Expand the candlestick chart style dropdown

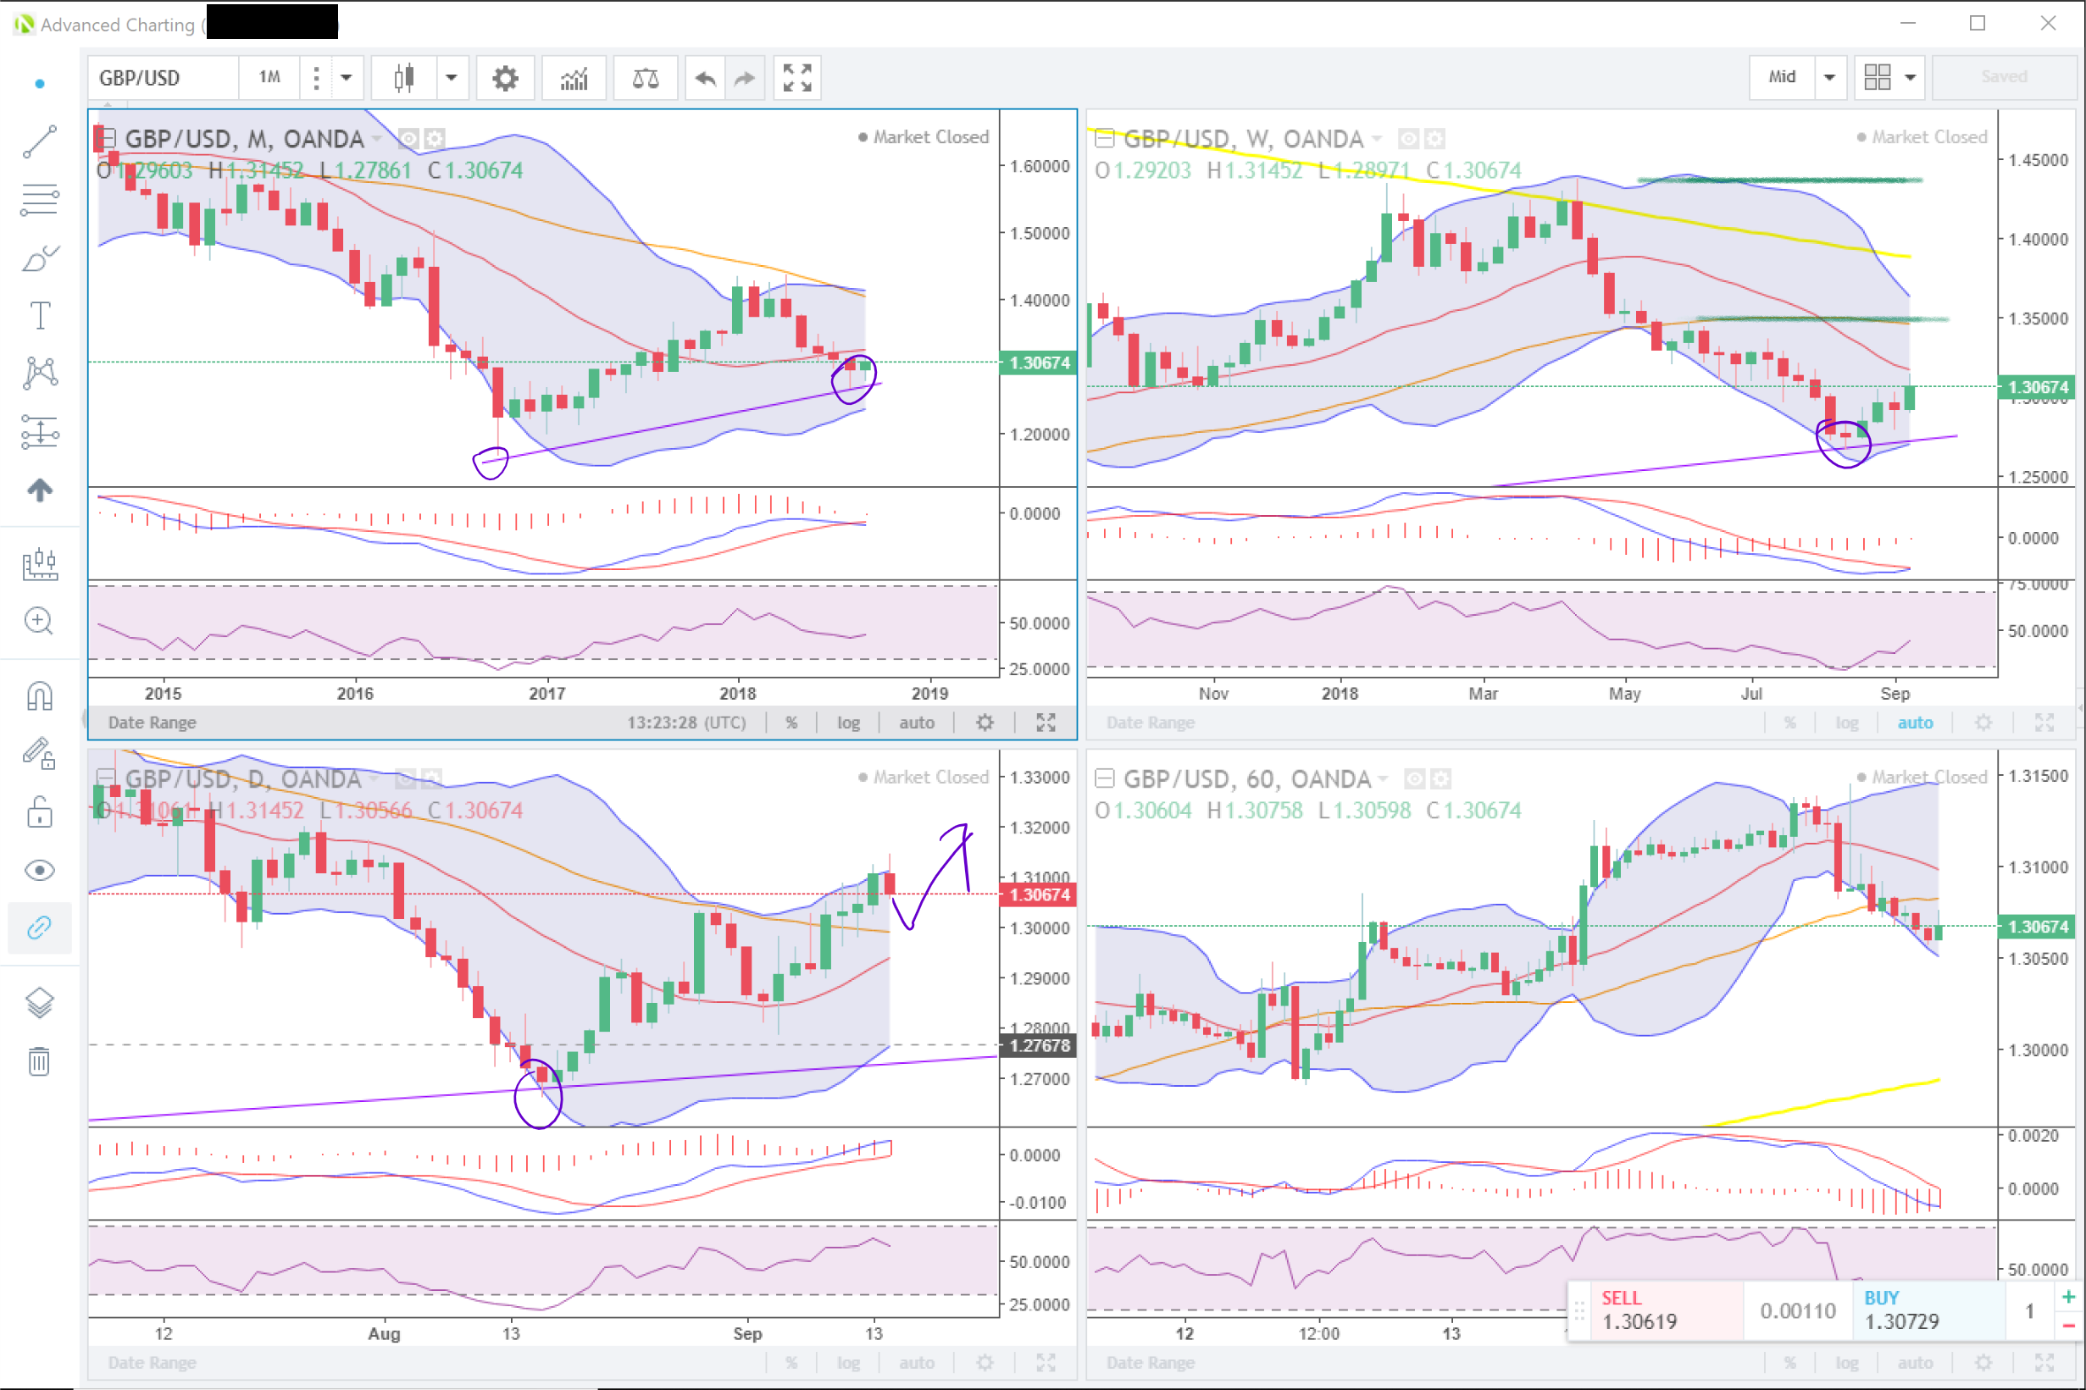pos(452,78)
